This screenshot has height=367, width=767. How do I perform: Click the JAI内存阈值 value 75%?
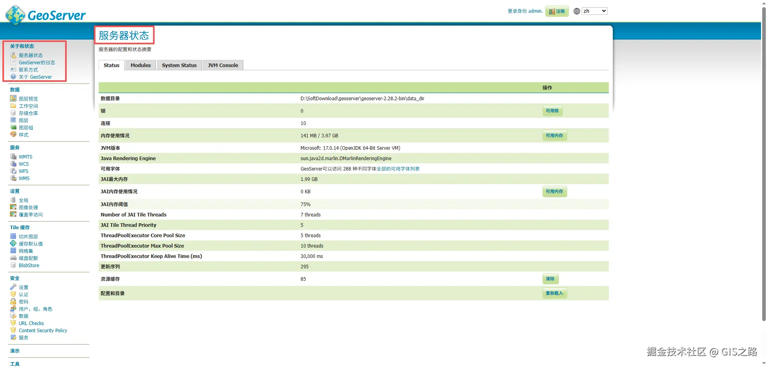pyautogui.click(x=306, y=204)
